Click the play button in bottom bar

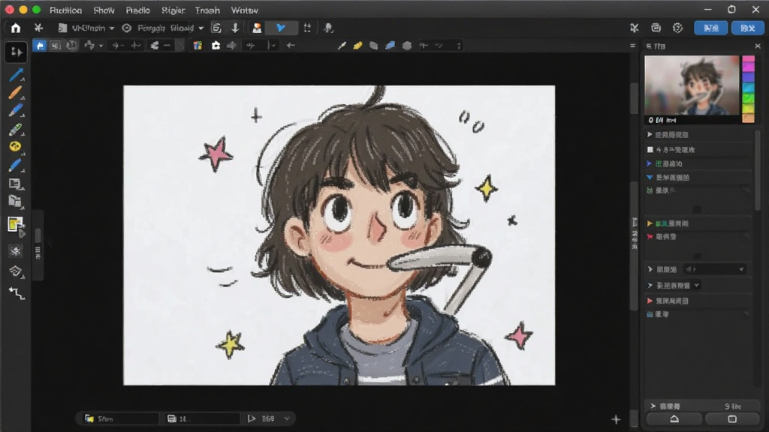pyautogui.click(x=252, y=418)
